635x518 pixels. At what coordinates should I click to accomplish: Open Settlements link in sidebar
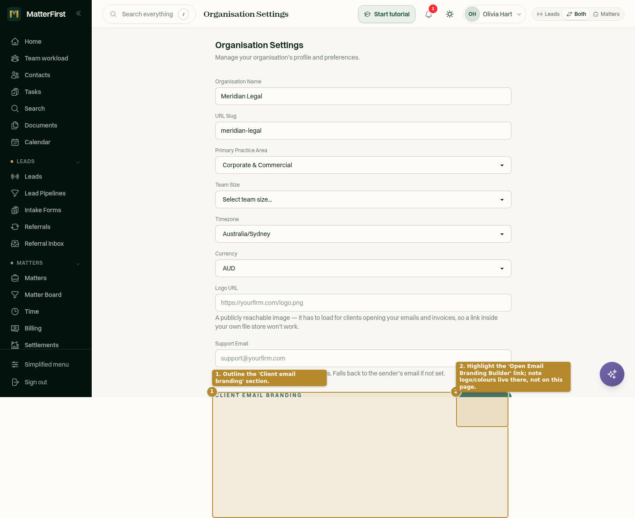coord(46,345)
